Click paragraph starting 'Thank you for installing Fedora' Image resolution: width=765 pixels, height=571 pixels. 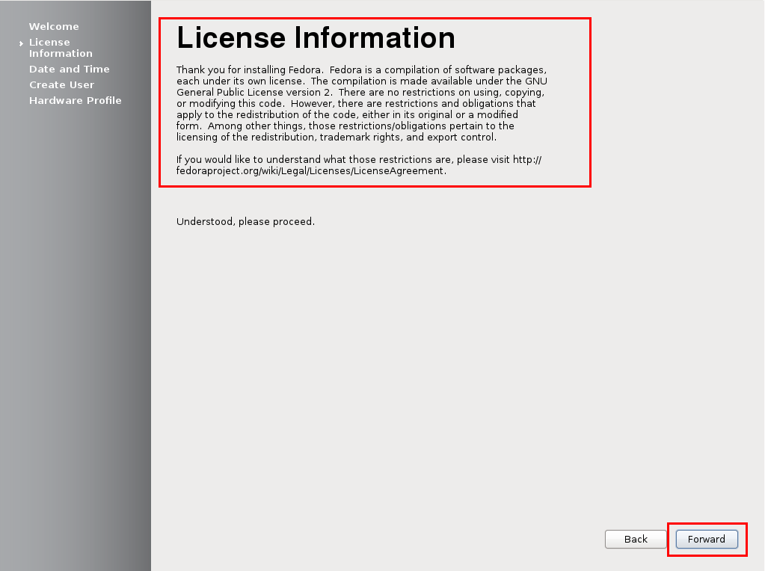pos(361,103)
